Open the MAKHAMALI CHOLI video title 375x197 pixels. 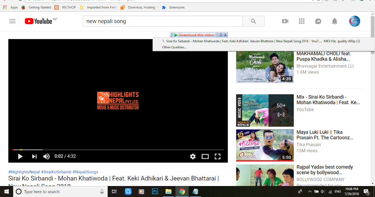coord(324,56)
